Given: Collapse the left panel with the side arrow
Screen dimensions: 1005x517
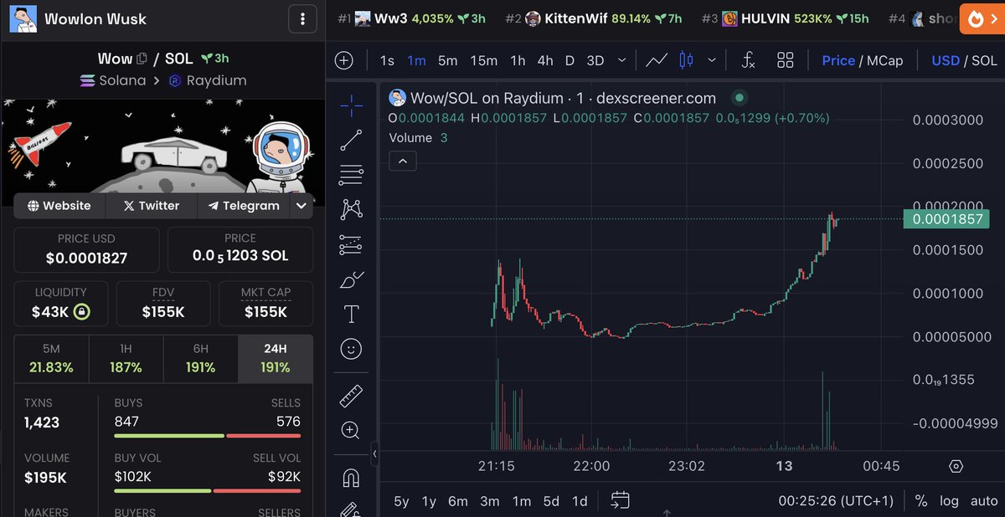Looking at the screenshot, I should tap(374, 453).
